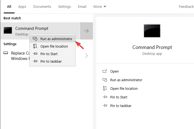Click Open in the preview pane
The height and width of the screenshot is (129, 194).
(x=115, y=71)
